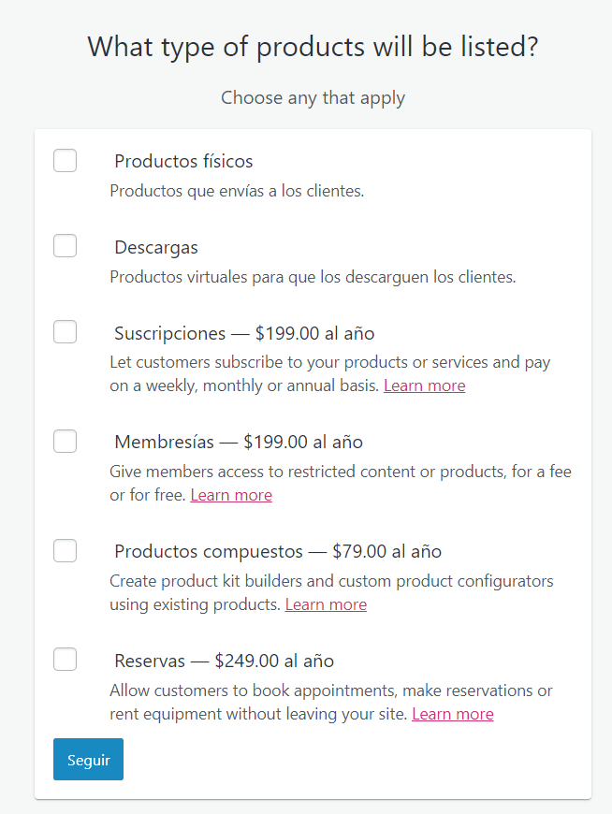The height and width of the screenshot is (814, 612).
Task: Enable the Descargas checkbox
Action: 65,246
